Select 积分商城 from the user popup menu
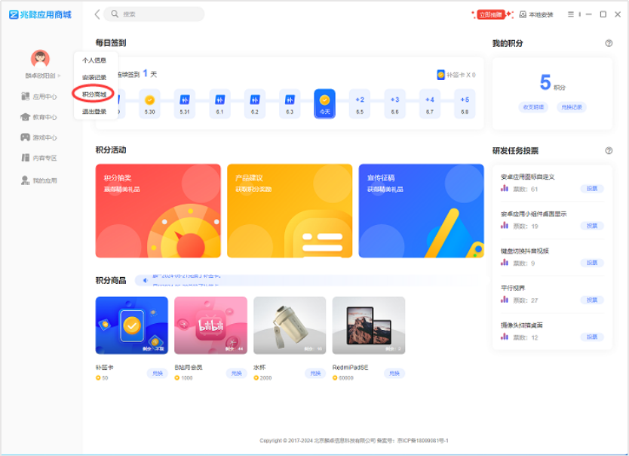The image size is (629, 456). pyautogui.click(x=94, y=94)
